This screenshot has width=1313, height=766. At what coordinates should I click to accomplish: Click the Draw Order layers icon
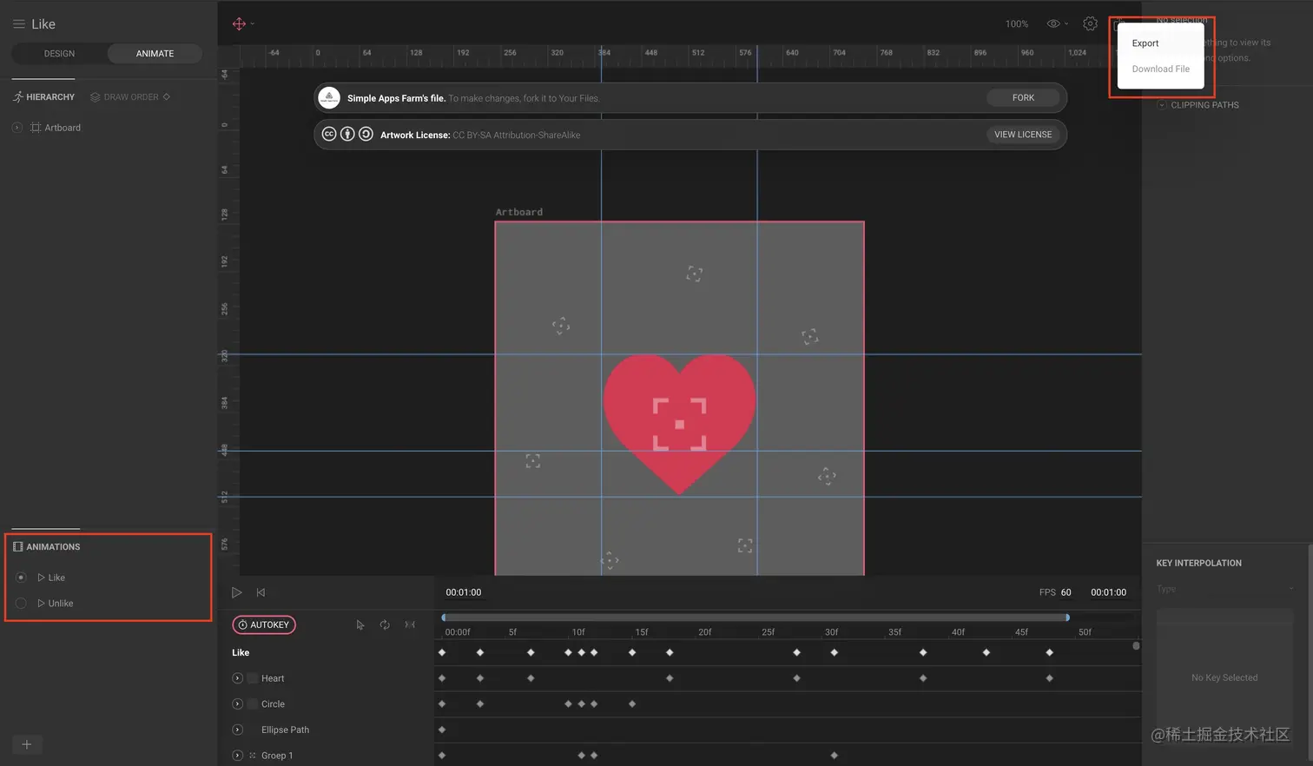(x=96, y=97)
